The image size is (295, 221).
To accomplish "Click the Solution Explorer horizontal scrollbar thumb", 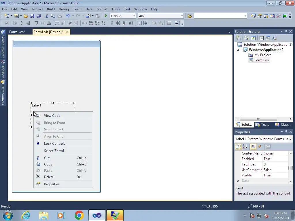I will tap(258, 119).
